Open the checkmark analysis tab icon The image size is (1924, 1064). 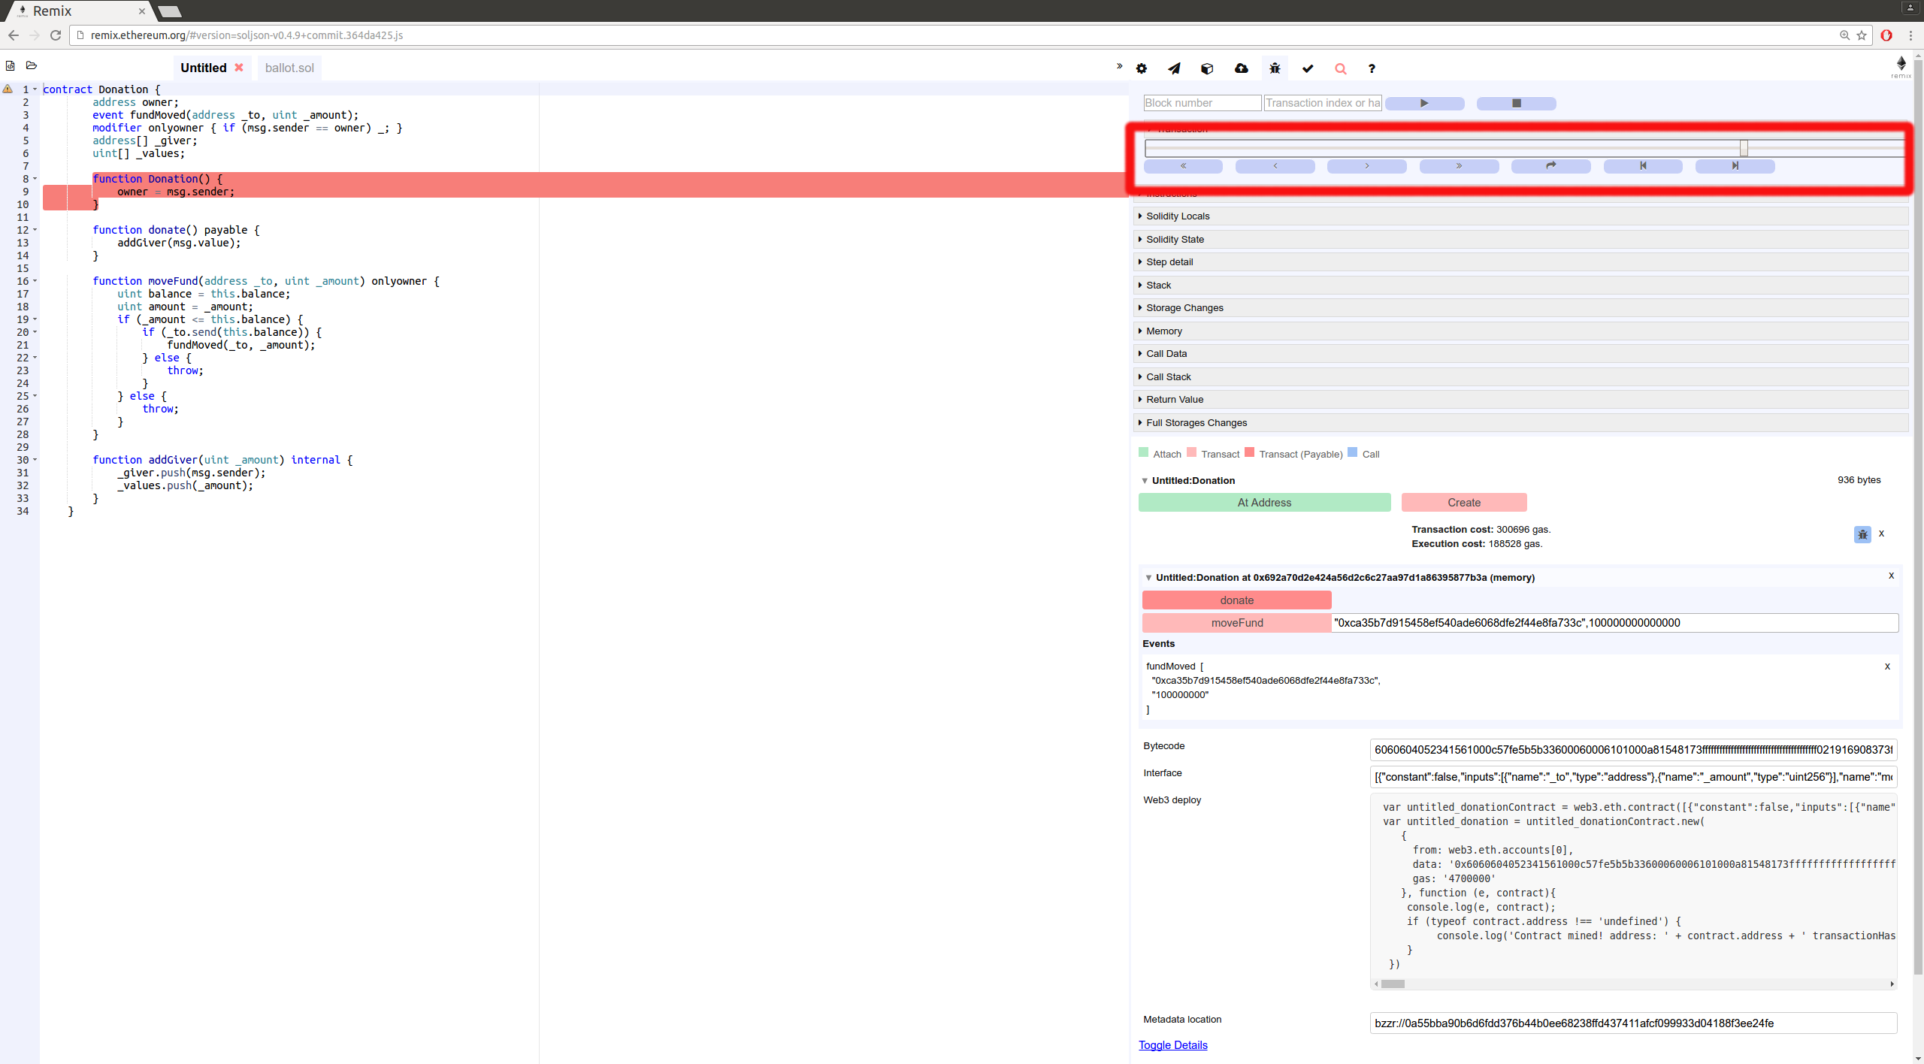pos(1308,68)
